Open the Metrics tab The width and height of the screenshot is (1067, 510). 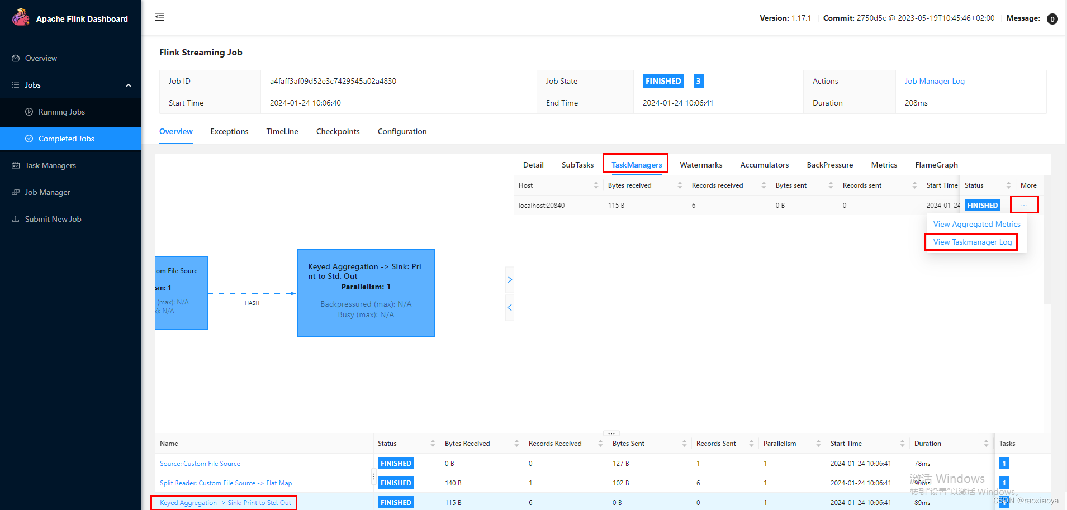[884, 165]
